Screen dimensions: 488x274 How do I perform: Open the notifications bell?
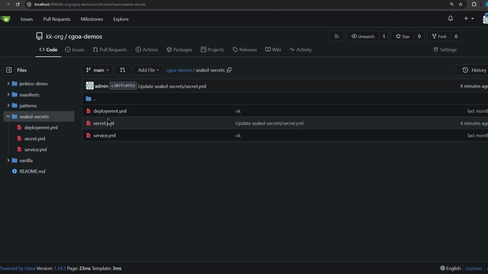point(450,19)
